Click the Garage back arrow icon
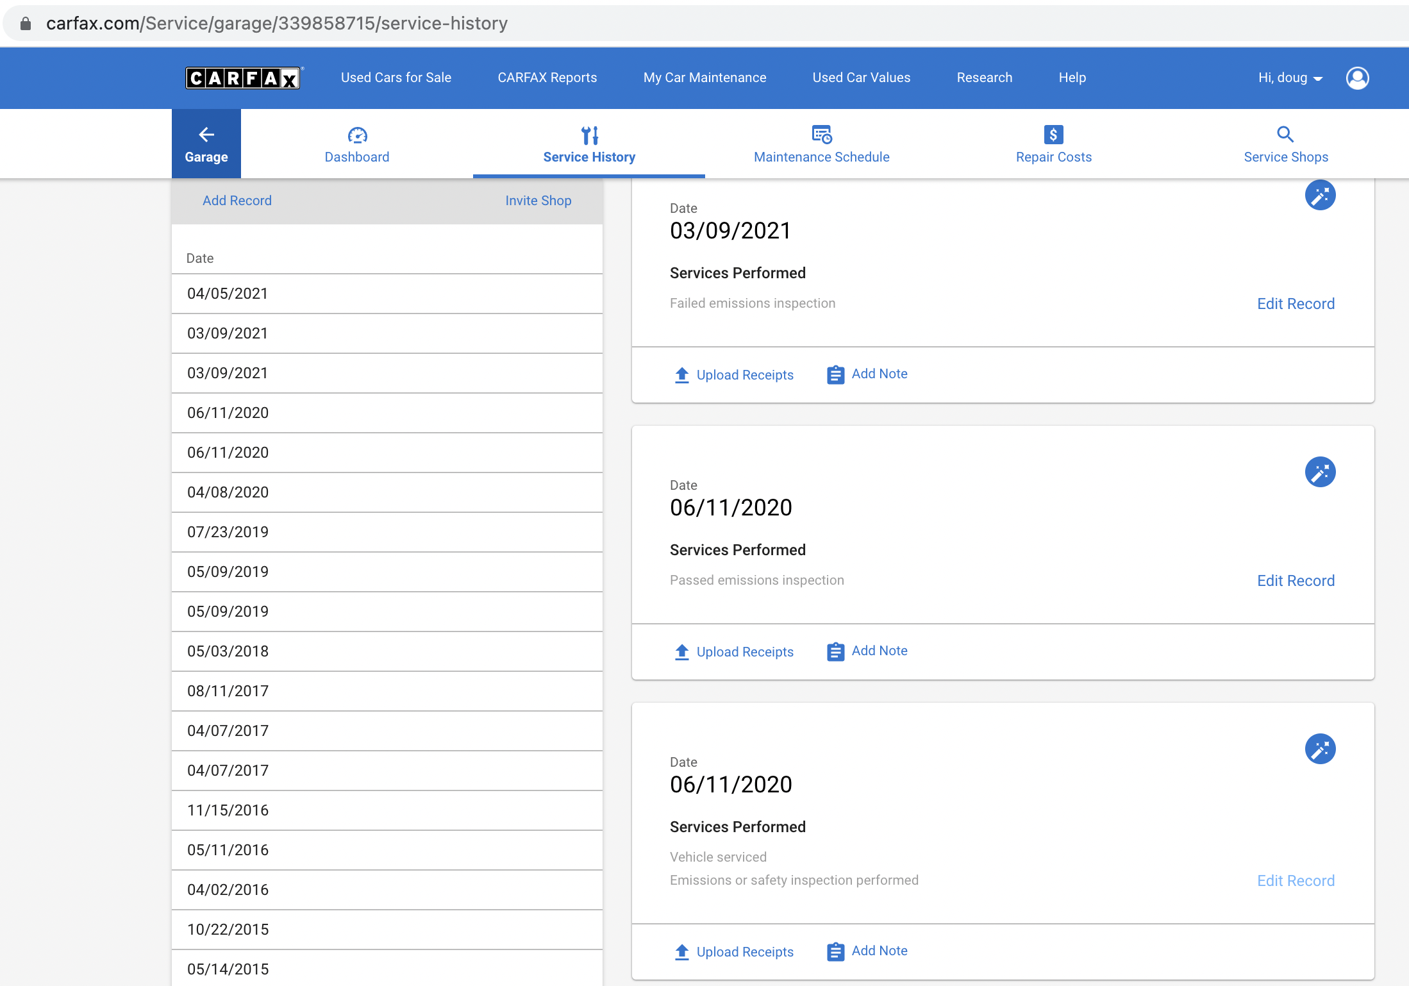 [206, 135]
